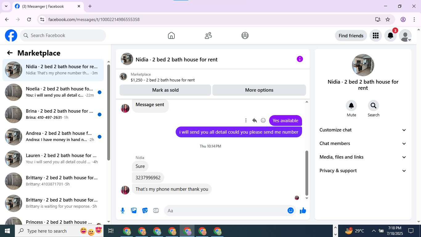Open Chrome three-dot menu
This screenshot has width=421, height=237.
(414, 19)
